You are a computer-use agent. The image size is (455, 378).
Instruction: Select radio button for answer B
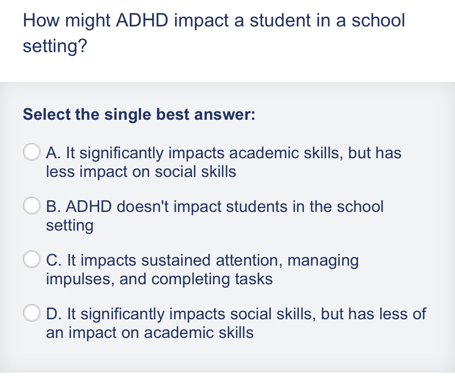point(32,206)
